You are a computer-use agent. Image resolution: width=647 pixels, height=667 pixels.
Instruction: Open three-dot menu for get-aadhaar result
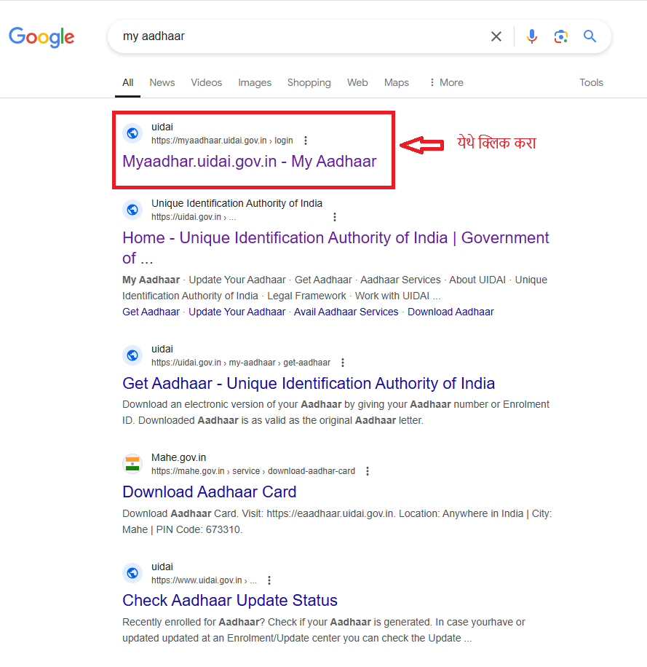tap(343, 363)
